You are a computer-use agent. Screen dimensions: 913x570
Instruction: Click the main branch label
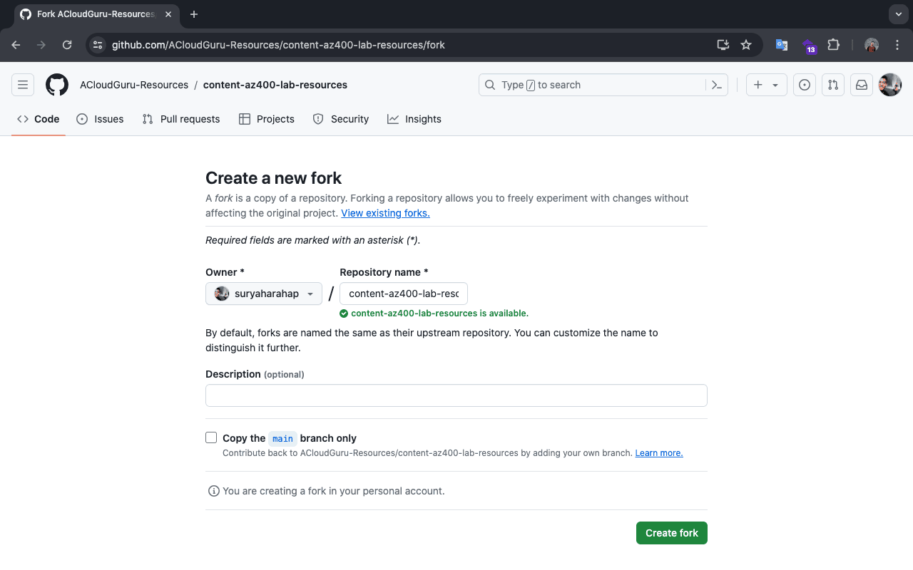[x=282, y=438]
